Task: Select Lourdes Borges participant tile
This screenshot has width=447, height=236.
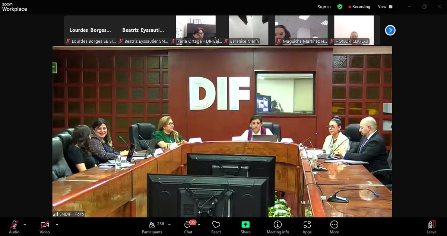Action: 90,30
